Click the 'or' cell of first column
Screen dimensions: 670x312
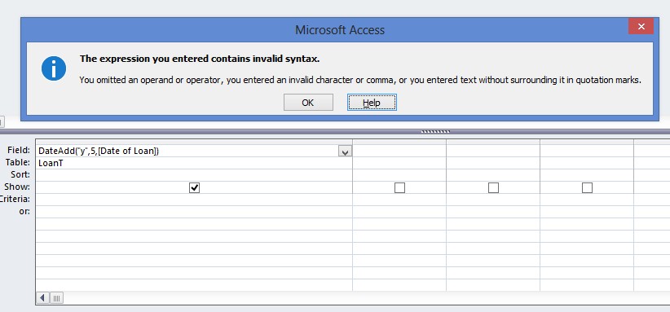coord(194,212)
